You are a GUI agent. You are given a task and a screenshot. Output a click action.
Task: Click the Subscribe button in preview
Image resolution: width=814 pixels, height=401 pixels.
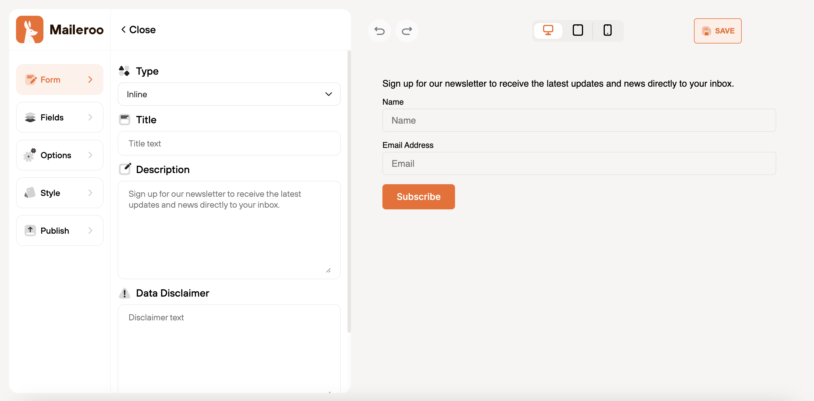tap(418, 197)
